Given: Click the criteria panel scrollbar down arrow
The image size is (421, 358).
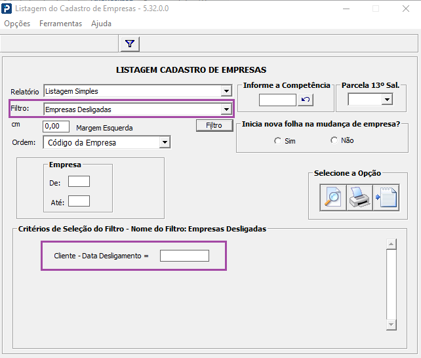Looking at the screenshot, I should pos(391,325).
